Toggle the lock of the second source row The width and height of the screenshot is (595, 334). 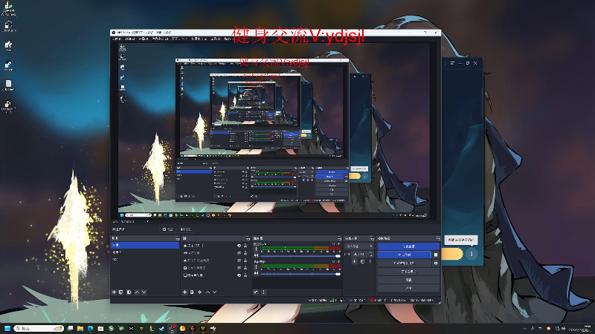pyautogui.click(x=245, y=253)
